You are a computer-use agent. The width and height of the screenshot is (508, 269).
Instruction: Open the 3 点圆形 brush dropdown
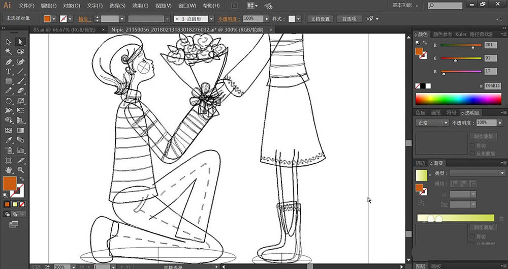(211, 19)
